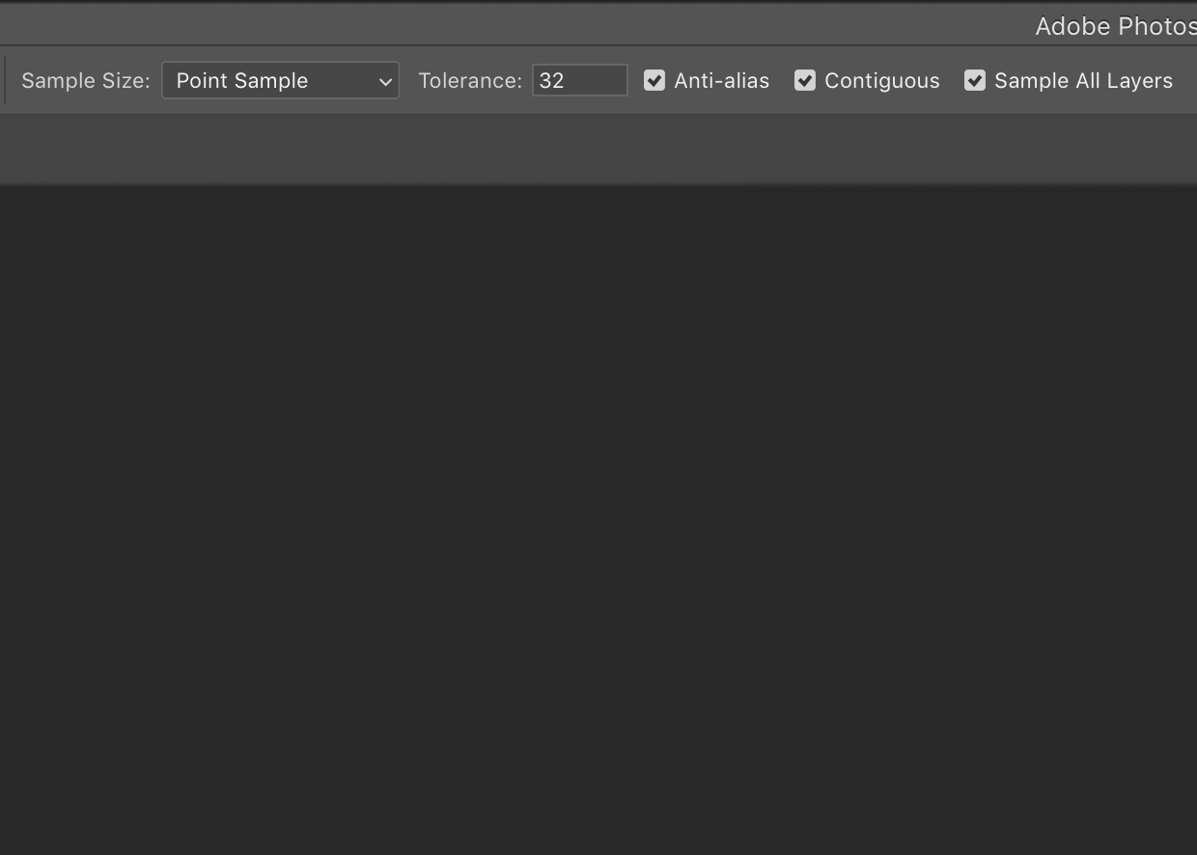1197x855 pixels.
Task: Click inside the dark canvas workspace
Action: [x=598, y=521]
